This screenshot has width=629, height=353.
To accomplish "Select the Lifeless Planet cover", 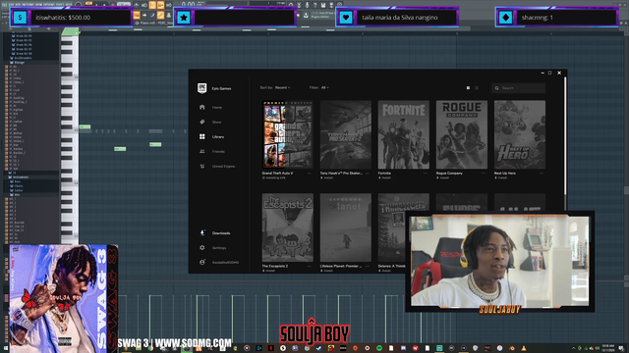I will pos(346,227).
